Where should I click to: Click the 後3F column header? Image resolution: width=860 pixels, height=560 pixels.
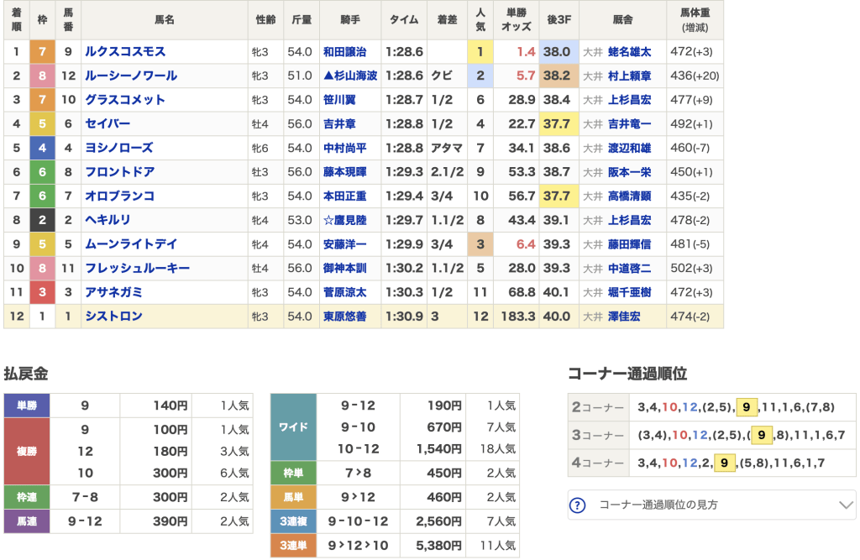pos(558,20)
